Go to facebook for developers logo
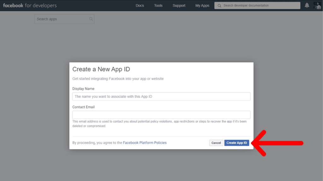The width and height of the screenshot is (323, 181). click(x=30, y=6)
